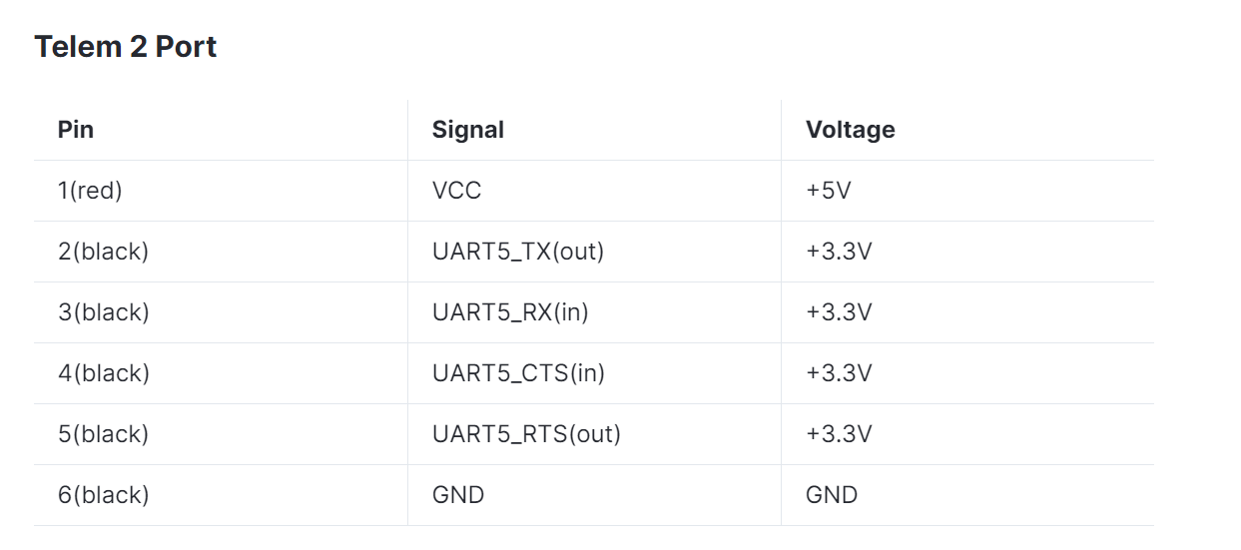1241x550 pixels.
Task: Click the +3.3V cell in UART5_TX row
Action: click(839, 252)
